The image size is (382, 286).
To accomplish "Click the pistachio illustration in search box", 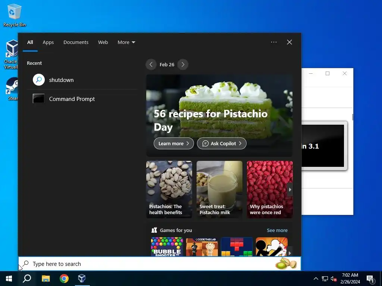I will coord(286,264).
